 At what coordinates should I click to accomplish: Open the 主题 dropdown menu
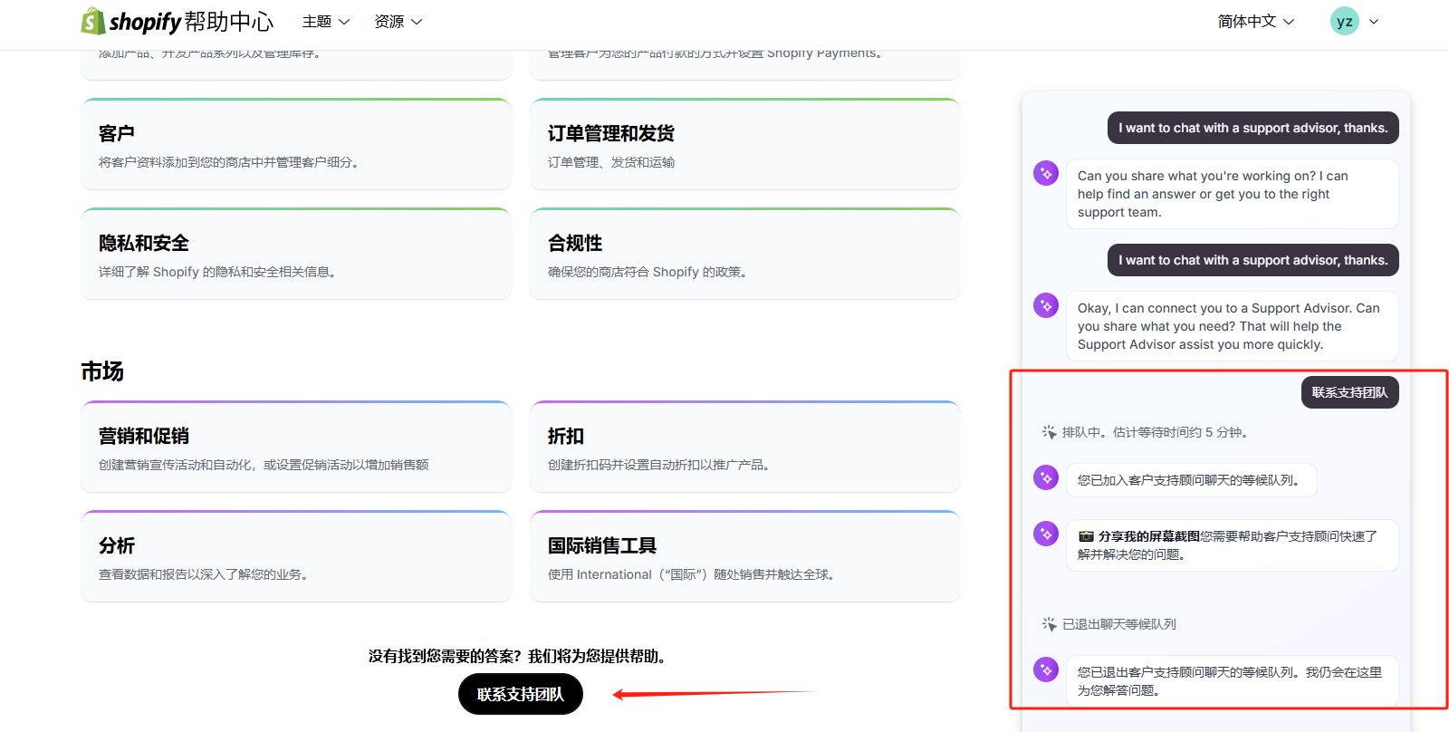[326, 22]
